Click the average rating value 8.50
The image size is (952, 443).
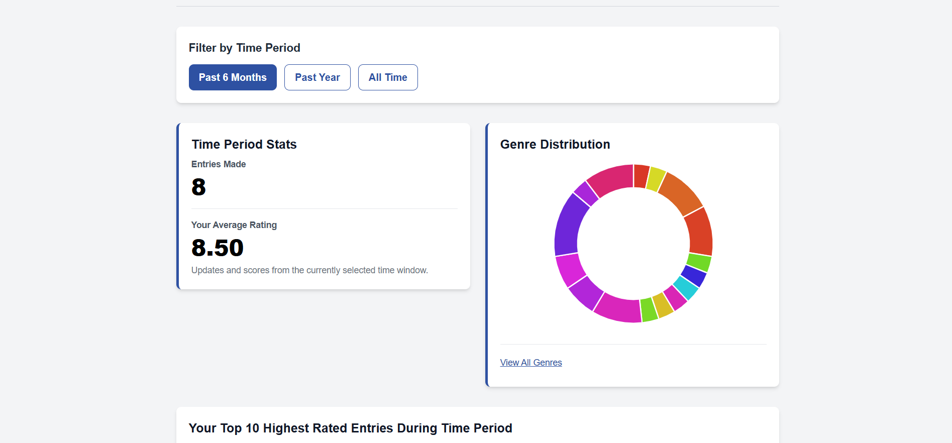[x=218, y=248]
